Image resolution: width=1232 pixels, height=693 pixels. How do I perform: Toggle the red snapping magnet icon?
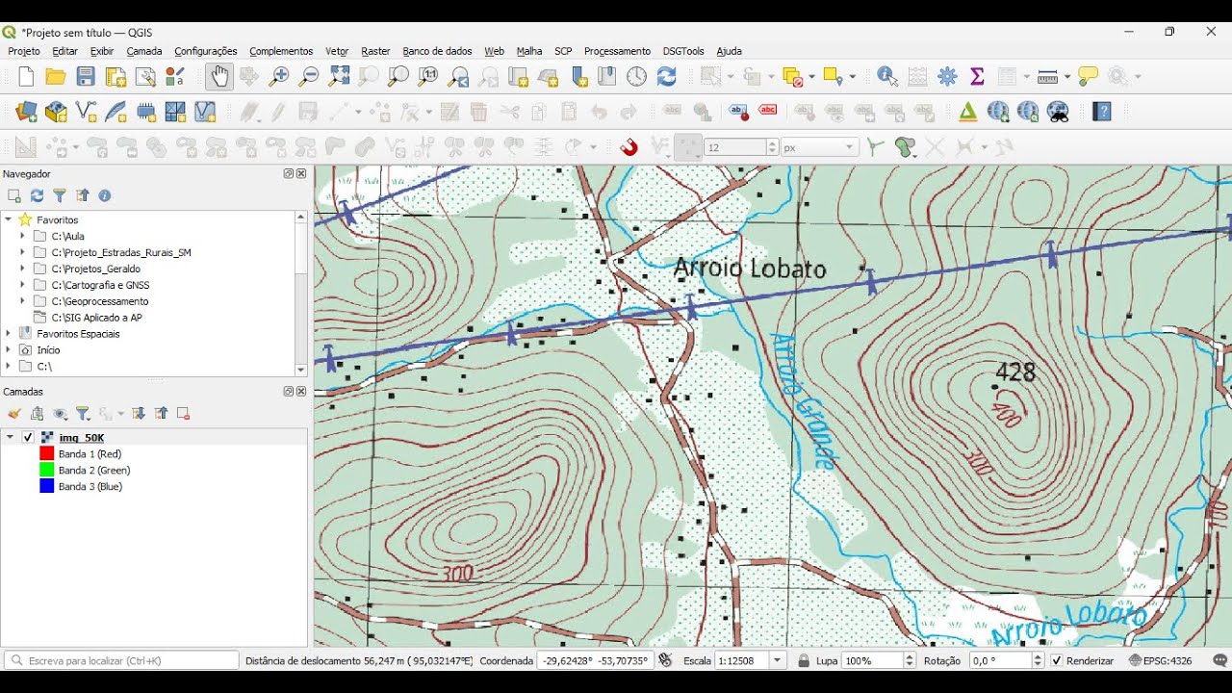[629, 147]
